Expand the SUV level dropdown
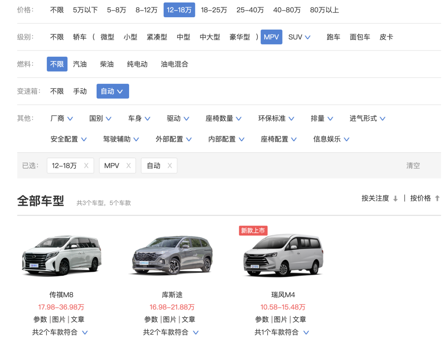 [299, 37]
